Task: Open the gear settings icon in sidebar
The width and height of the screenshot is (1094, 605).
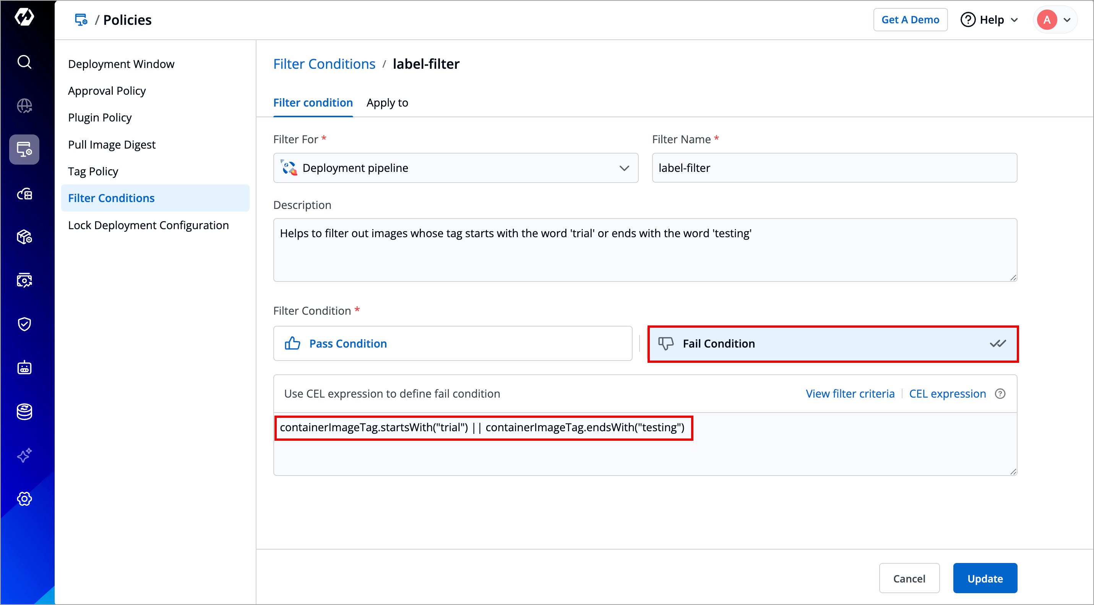Action: [x=24, y=499]
